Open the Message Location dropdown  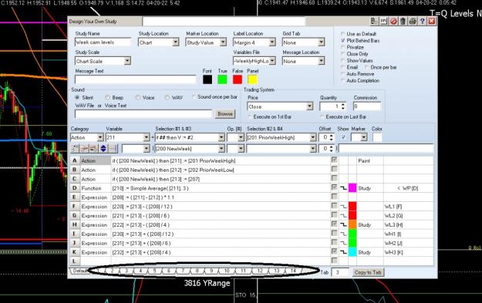click(322, 61)
